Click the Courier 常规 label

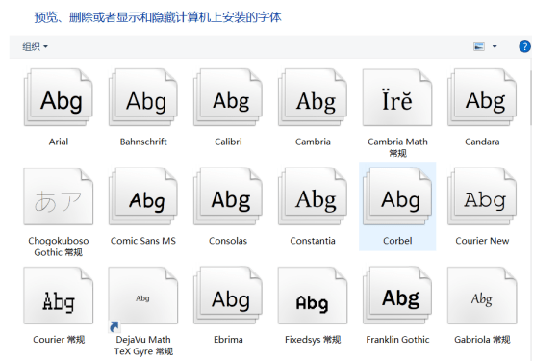(x=59, y=340)
